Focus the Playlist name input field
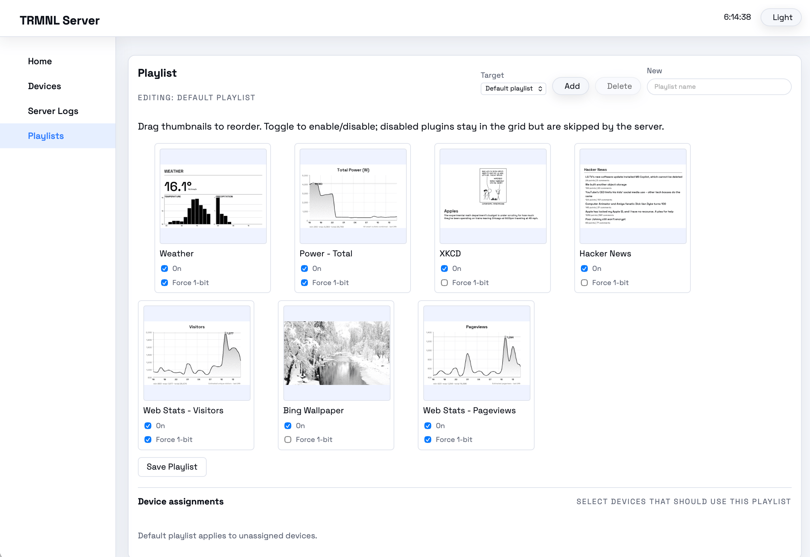 tap(718, 86)
